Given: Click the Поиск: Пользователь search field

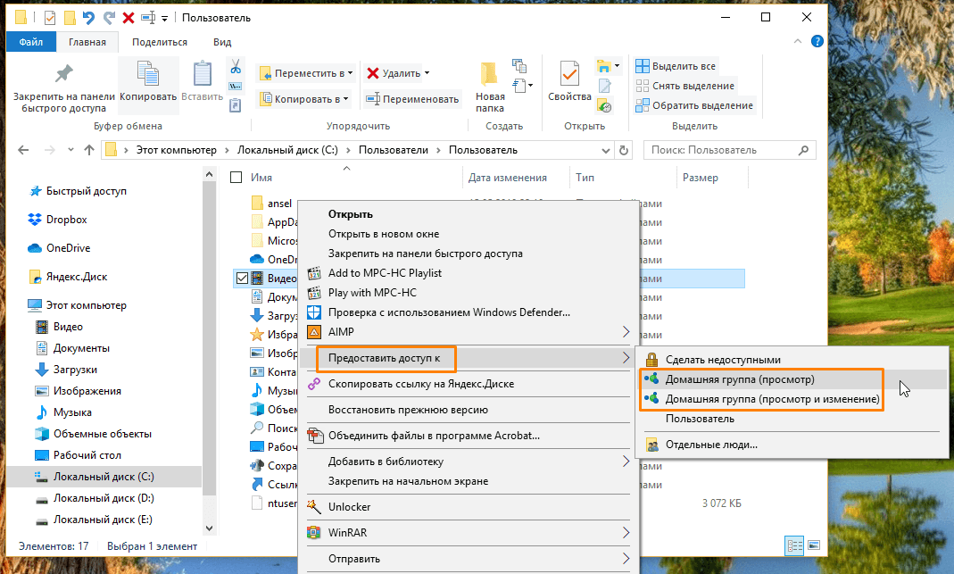Looking at the screenshot, I should [x=729, y=150].
